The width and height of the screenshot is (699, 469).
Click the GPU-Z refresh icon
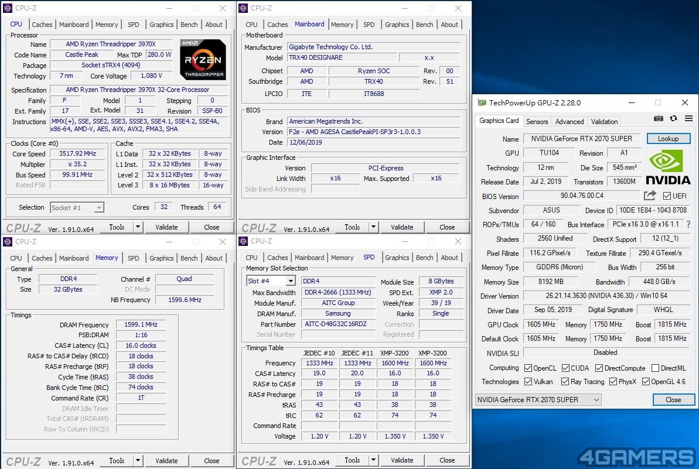coord(674,118)
